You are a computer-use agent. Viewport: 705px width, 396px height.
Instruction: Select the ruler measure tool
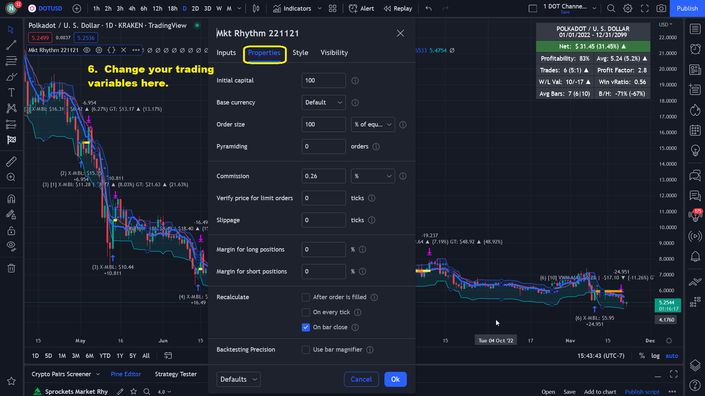pos(11,161)
